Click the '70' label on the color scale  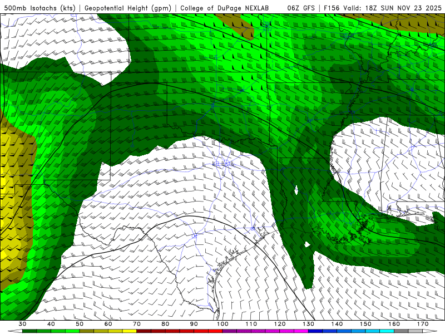click(x=137, y=324)
